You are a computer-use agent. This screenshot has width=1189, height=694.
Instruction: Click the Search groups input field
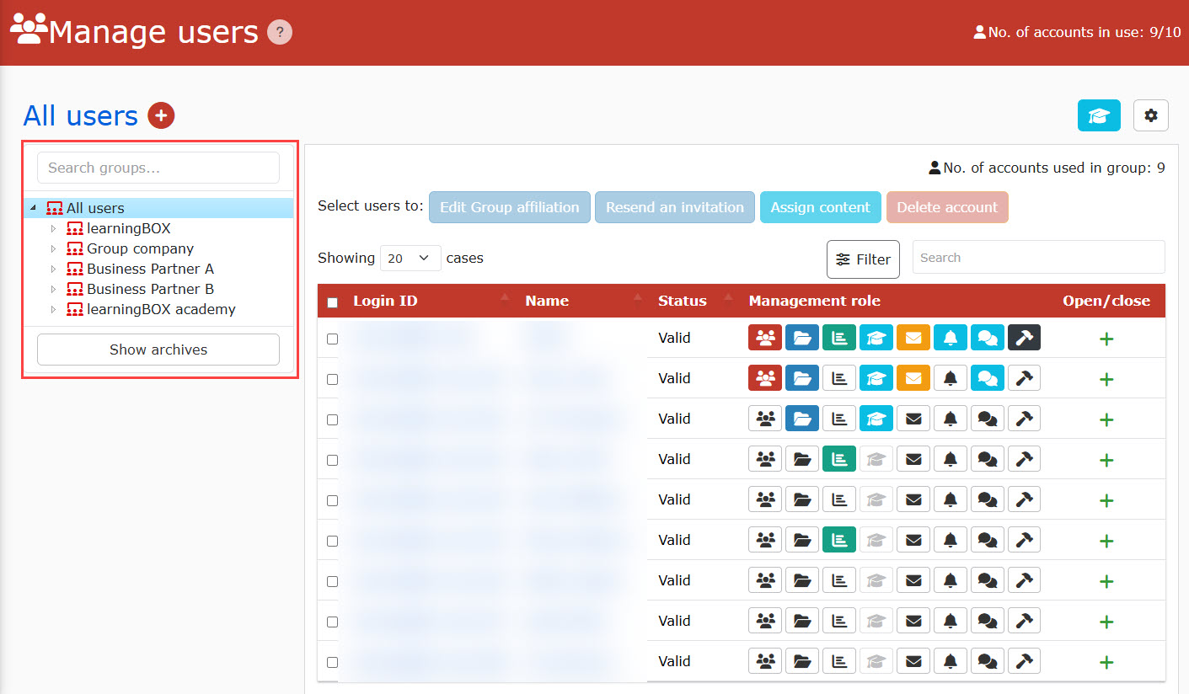point(158,168)
